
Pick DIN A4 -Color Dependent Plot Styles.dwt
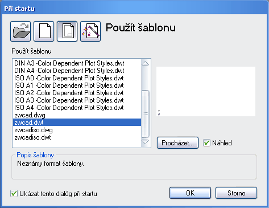(x=69, y=71)
